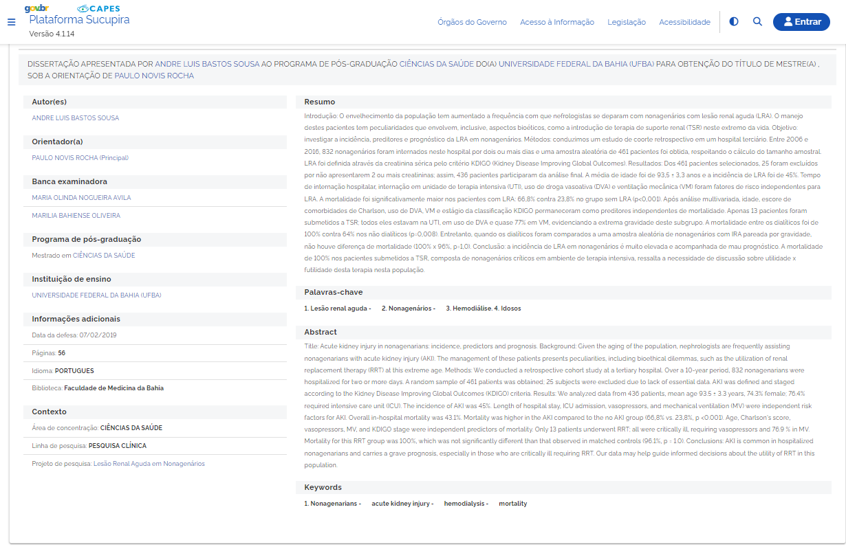Select examiner Maria Olinda Nogueira Avila
Screen dimensions: 846x549
[81, 198]
